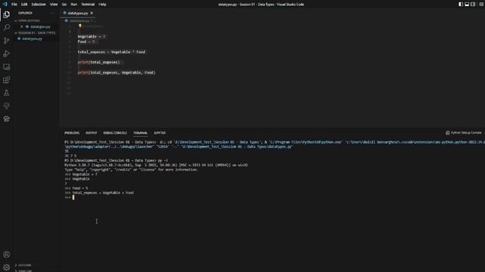The image size is (485, 272).
Task: Click the total_expeses assignment line in editor
Action: click(111, 52)
